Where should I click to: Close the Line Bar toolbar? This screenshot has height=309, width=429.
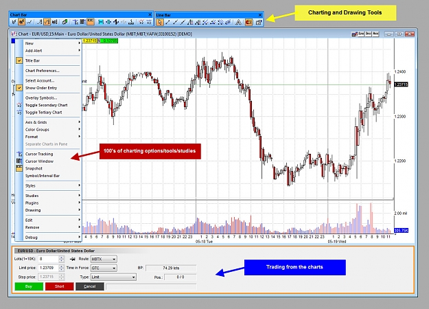(260, 15)
